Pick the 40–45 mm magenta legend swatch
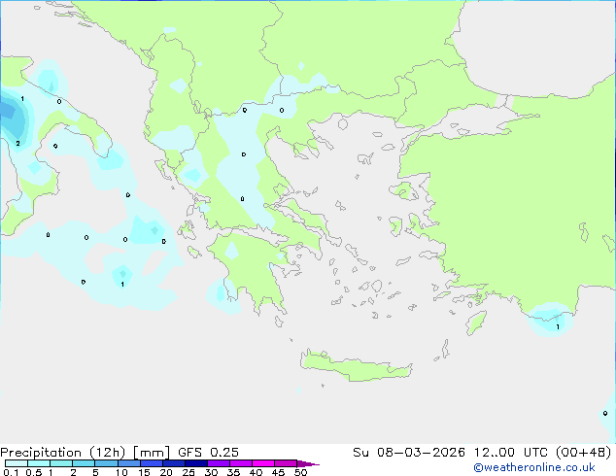 coord(263,463)
